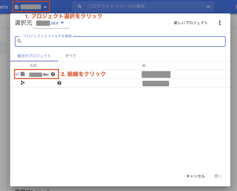Switch to the 最近のプロジェクト tab
This screenshot has width=237, height=191.
coord(34,55)
